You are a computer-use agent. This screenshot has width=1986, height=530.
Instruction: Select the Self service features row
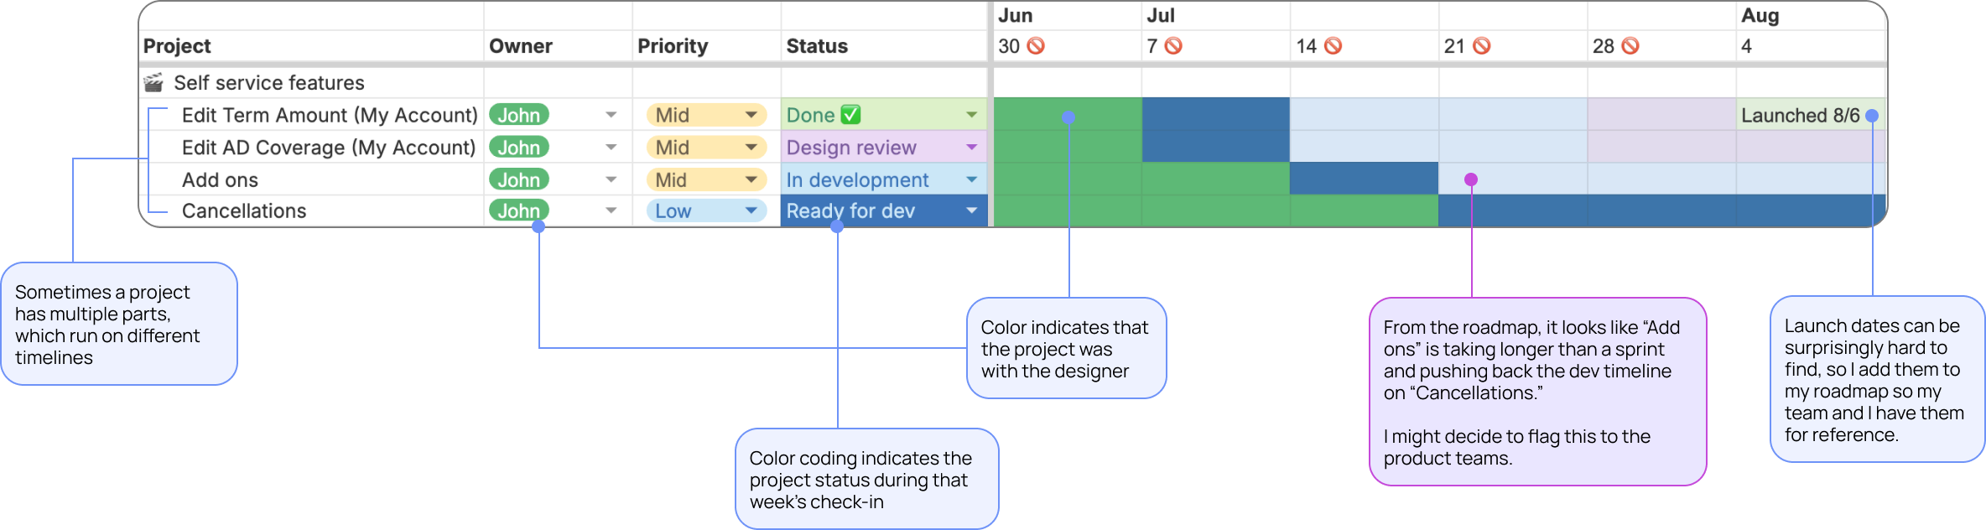coord(268,82)
